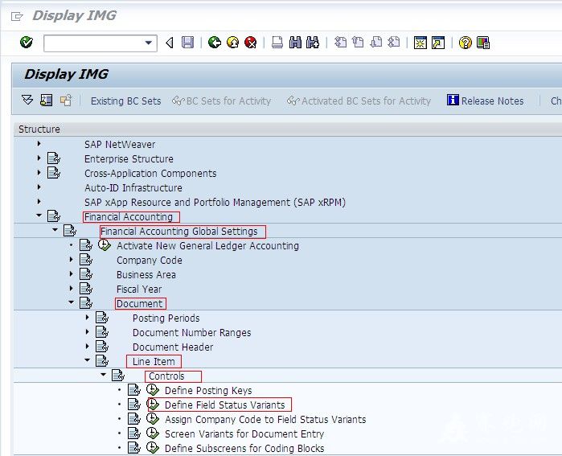The image size is (562, 456).
Task: Collapse Financial Accounting Global Settings node
Action: [x=55, y=230]
